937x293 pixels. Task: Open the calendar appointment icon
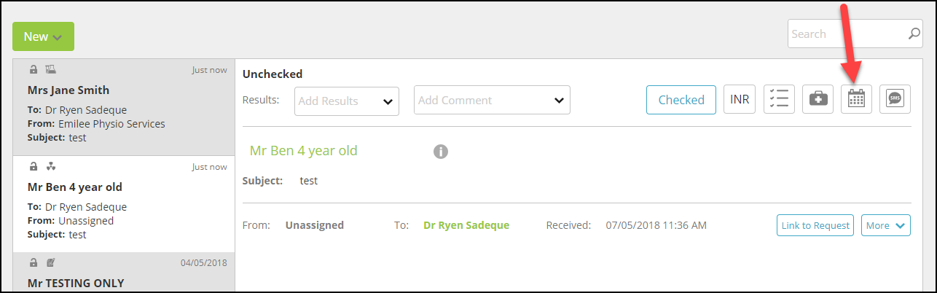856,99
